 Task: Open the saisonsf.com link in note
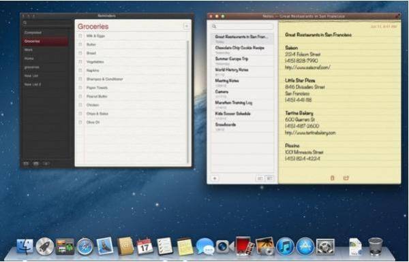[x=307, y=67]
